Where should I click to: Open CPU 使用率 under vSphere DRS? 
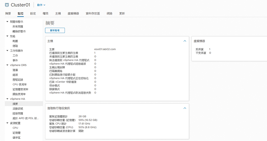point(19,84)
